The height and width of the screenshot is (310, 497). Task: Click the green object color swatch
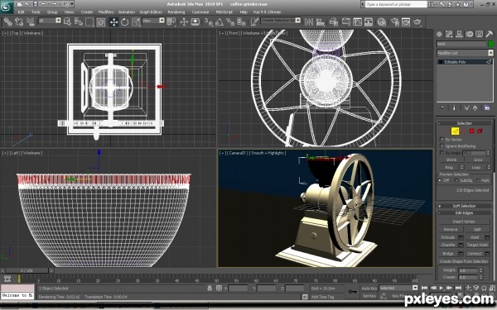click(x=491, y=44)
